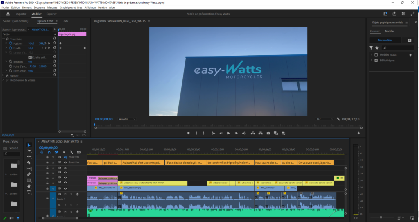Image resolution: width=419 pixels, height=222 pixels.
Task: Select the Hand tool
Action: [29, 186]
